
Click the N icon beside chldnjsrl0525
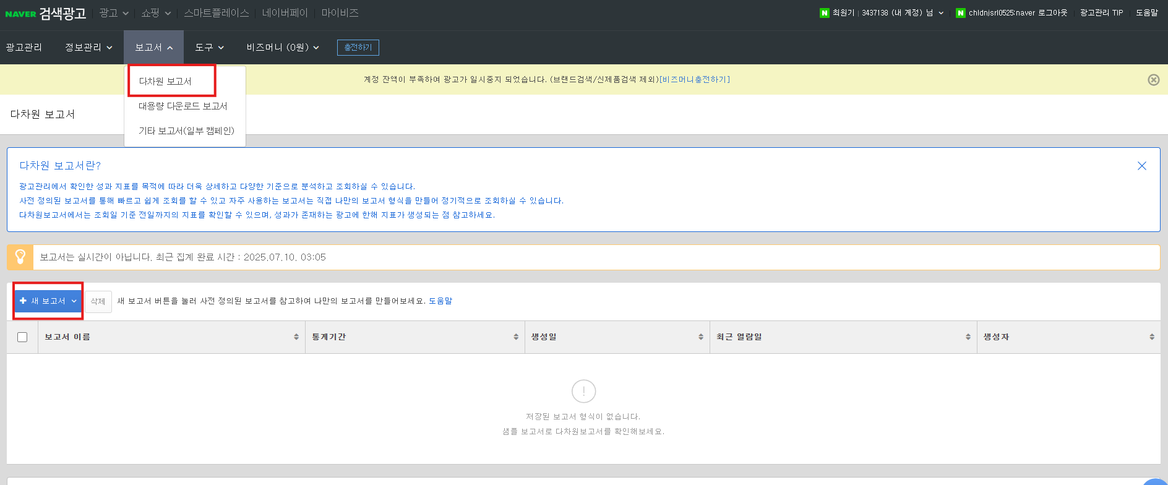click(960, 13)
